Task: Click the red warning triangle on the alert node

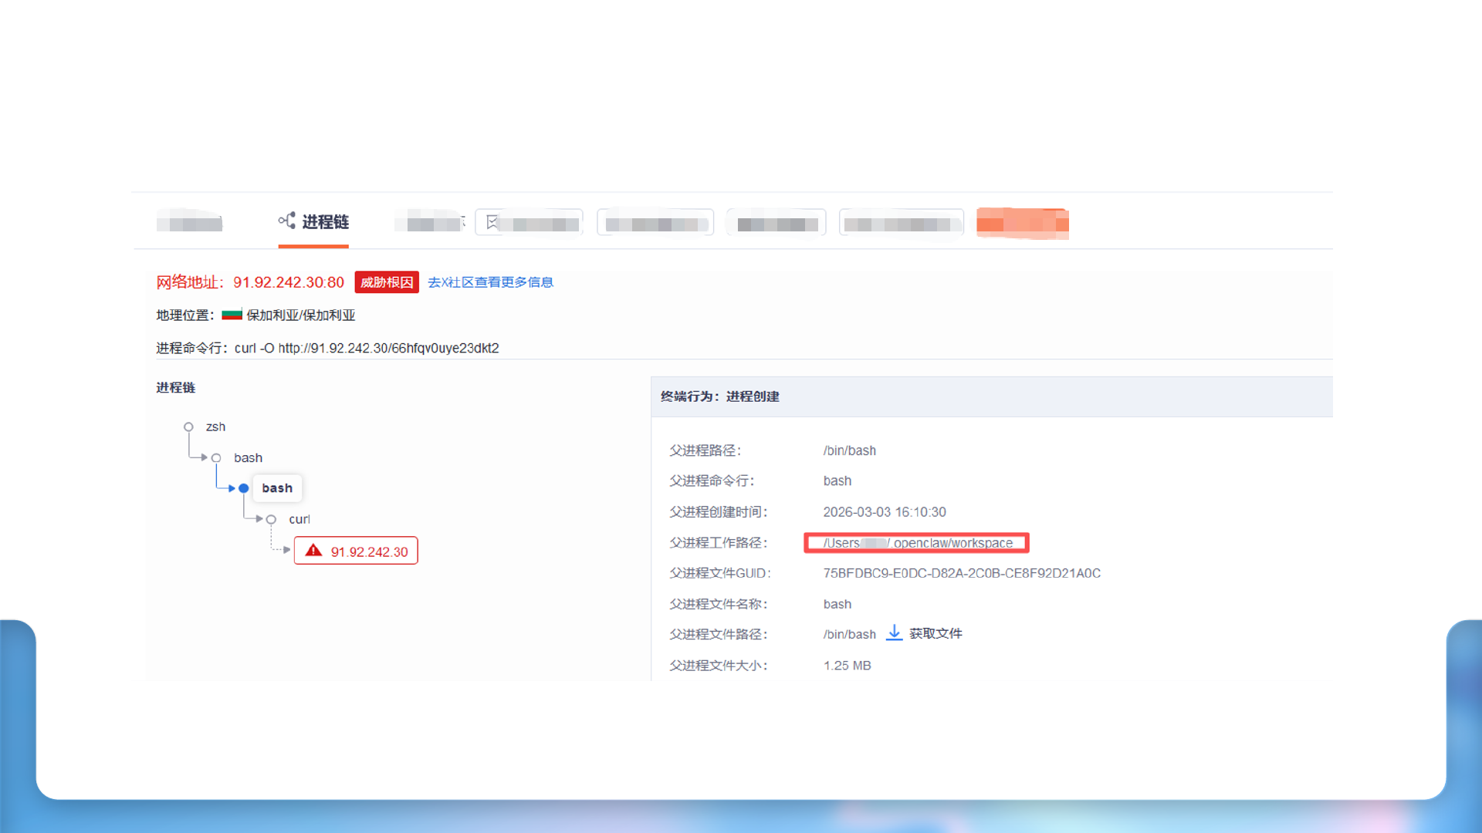Action: click(313, 551)
